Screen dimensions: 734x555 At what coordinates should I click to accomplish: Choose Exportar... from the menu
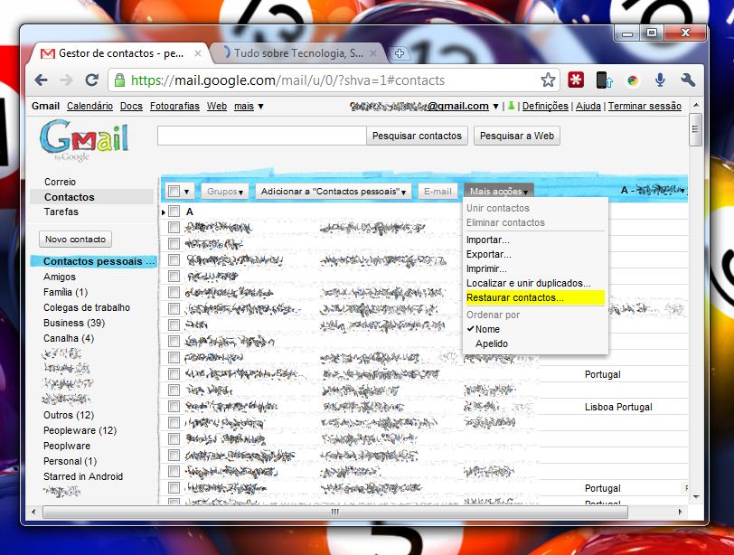[x=489, y=255]
